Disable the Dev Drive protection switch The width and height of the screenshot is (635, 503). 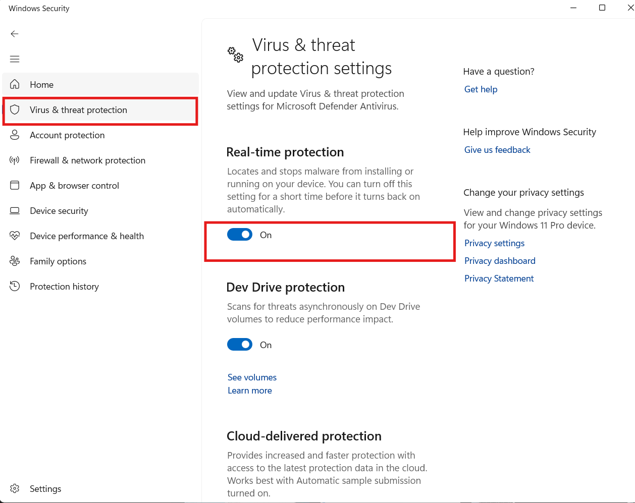[x=240, y=345]
